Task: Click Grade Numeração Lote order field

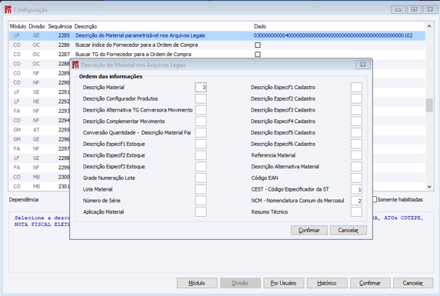Action: pyautogui.click(x=201, y=178)
